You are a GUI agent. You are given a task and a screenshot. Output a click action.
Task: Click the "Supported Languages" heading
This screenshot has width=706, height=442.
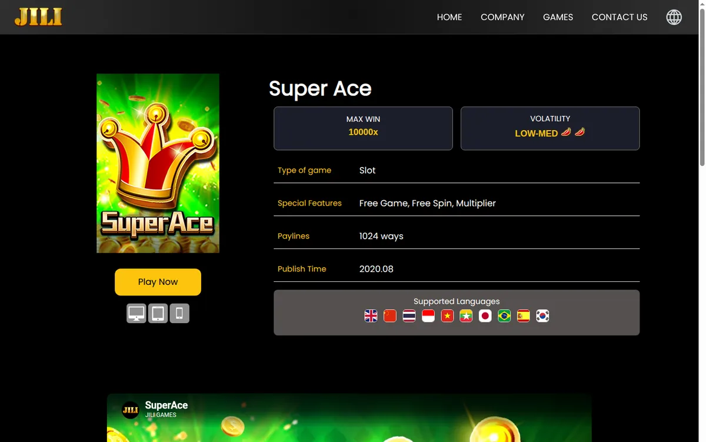pyautogui.click(x=457, y=301)
